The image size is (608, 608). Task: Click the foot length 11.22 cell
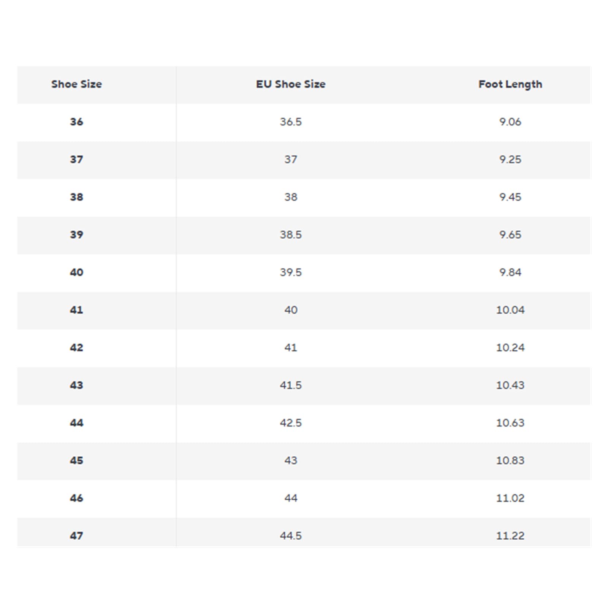[510, 535]
